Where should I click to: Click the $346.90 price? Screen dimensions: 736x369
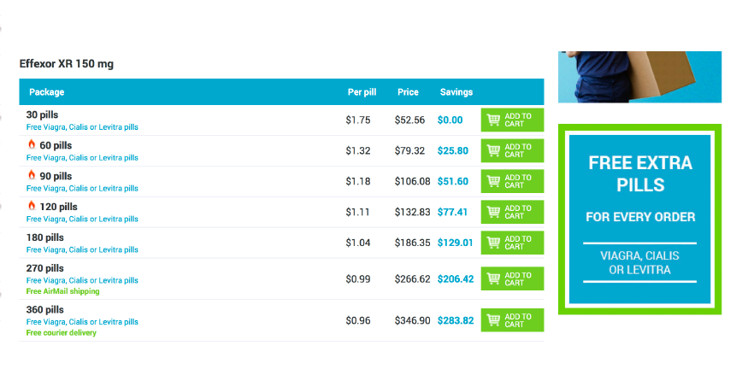pos(413,320)
